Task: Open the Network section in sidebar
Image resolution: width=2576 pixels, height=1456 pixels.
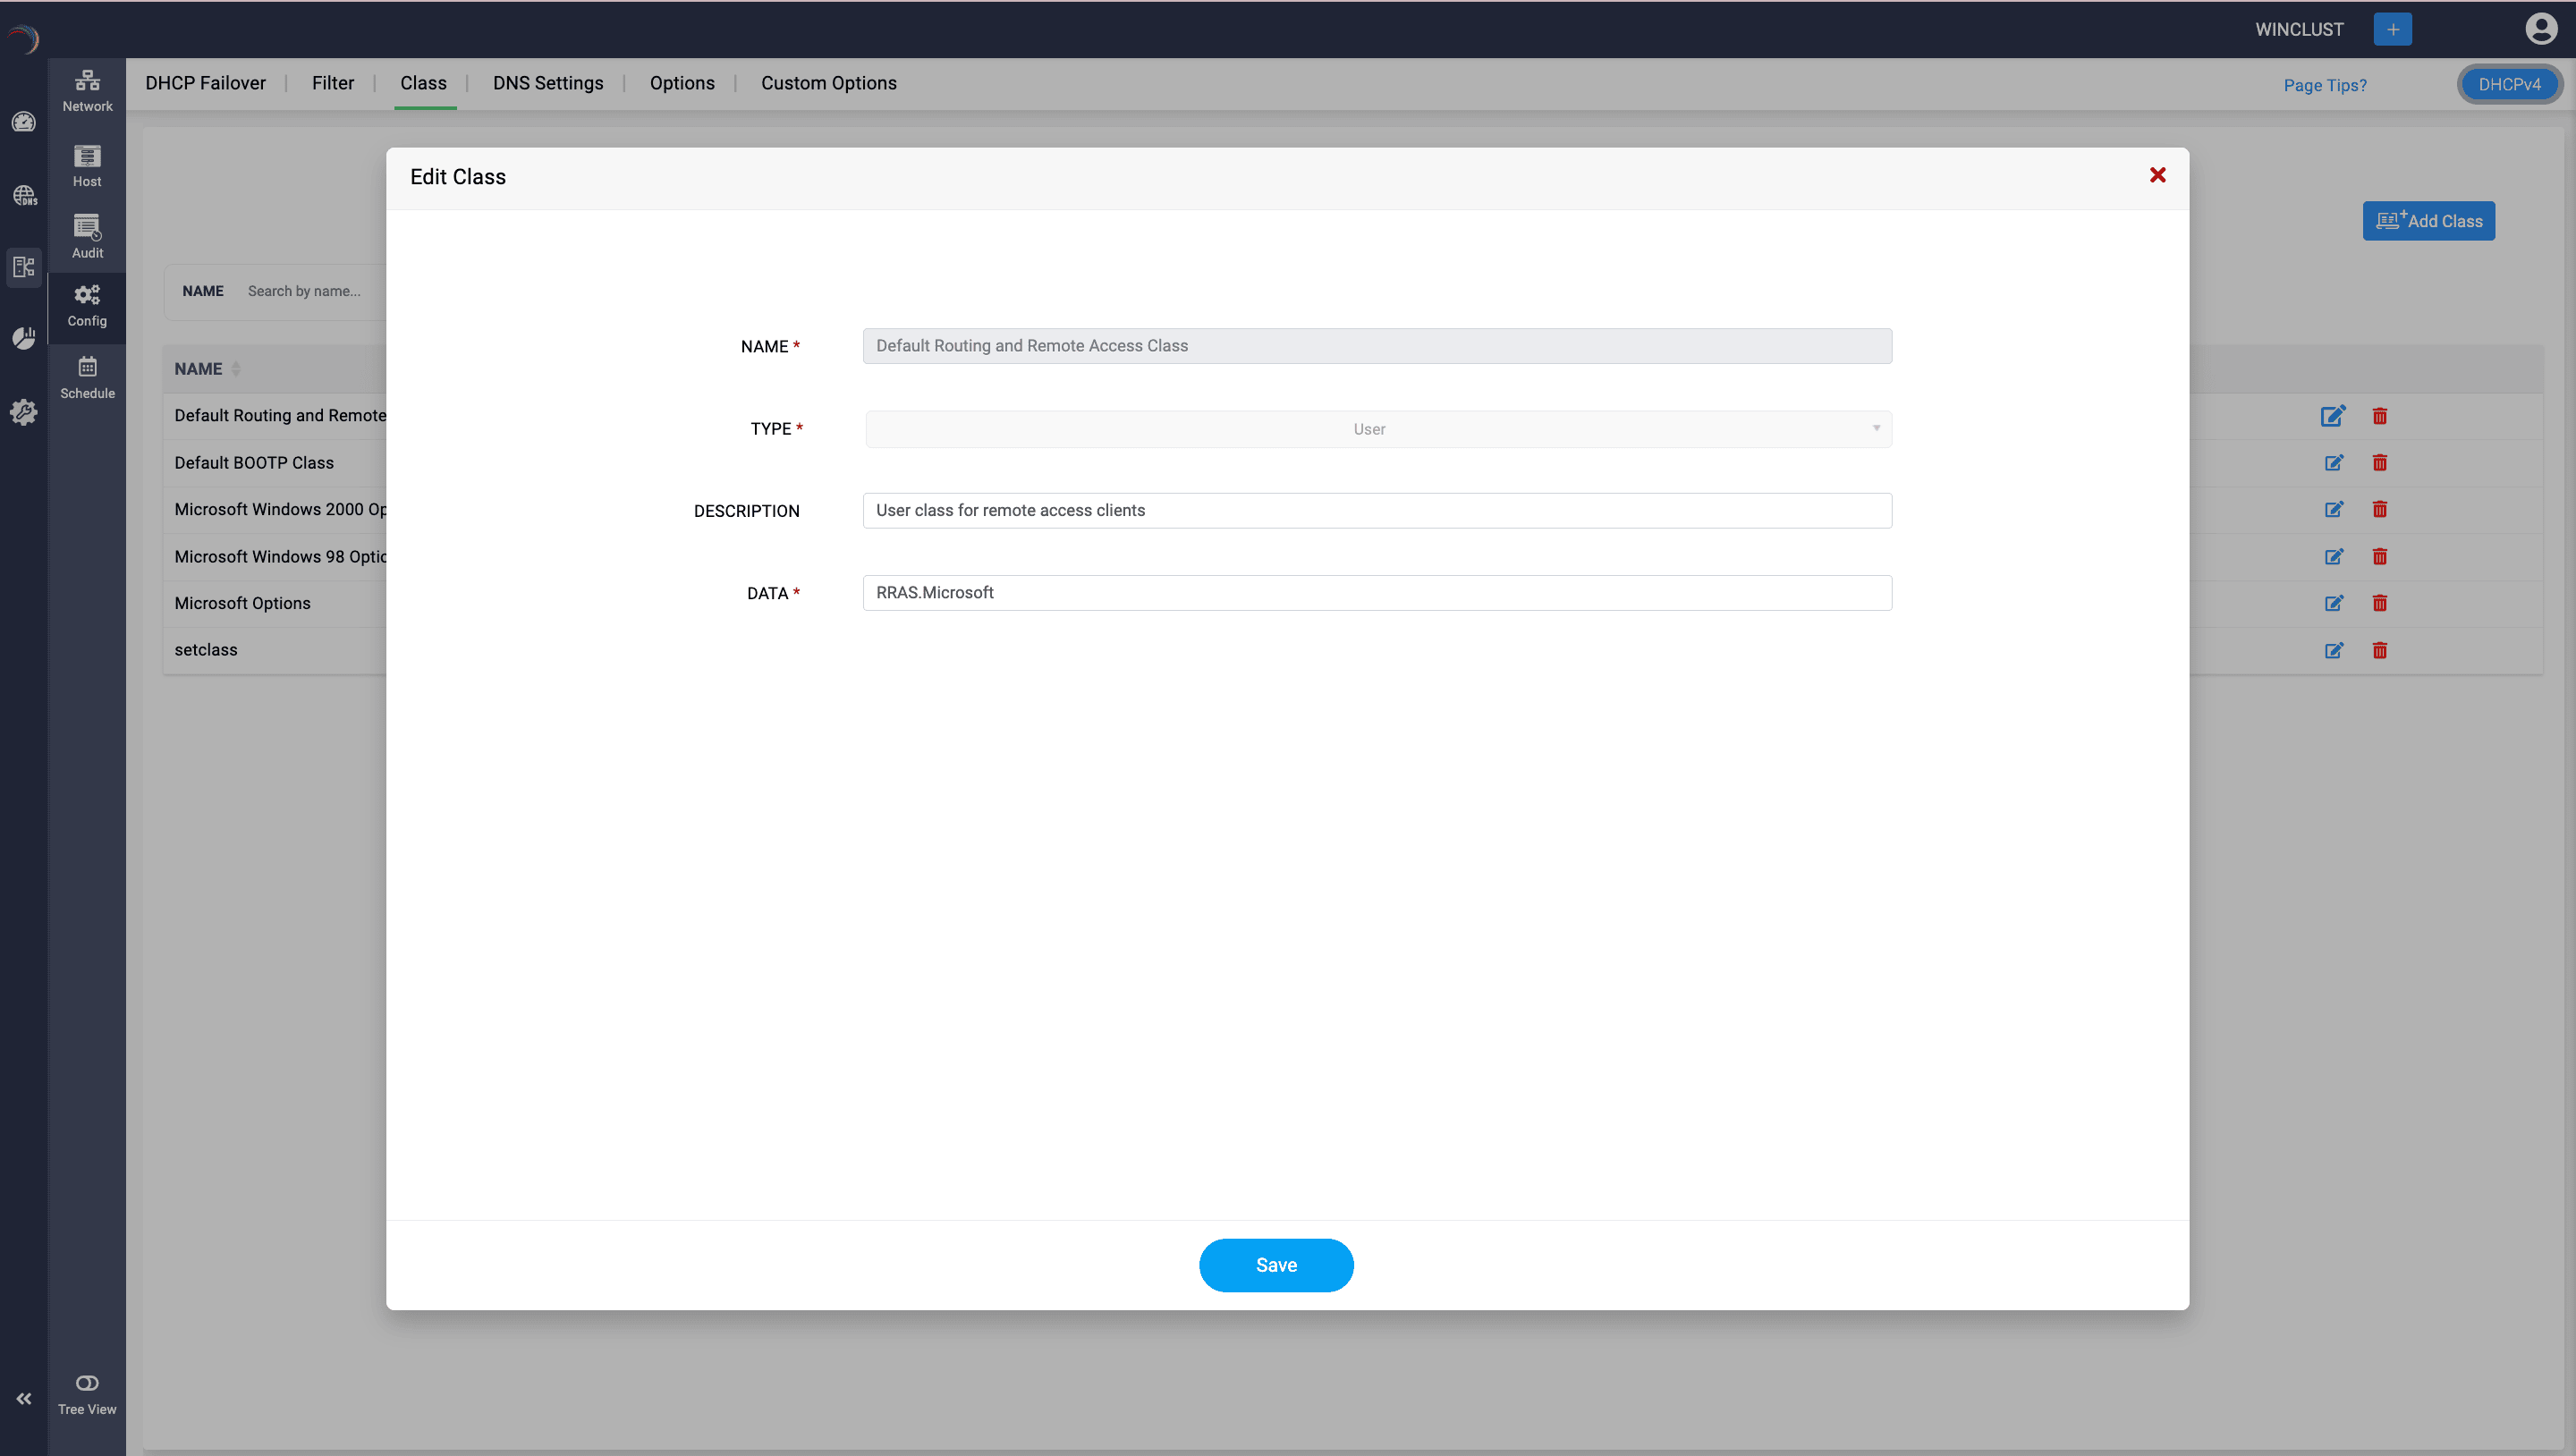Action: click(87, 89)
